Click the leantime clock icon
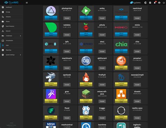This screenshot has height=128, width=166. [x=86, y=125]
